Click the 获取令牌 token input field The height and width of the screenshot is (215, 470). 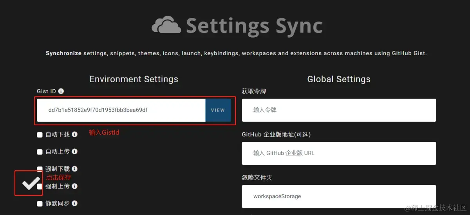(339, 110)
